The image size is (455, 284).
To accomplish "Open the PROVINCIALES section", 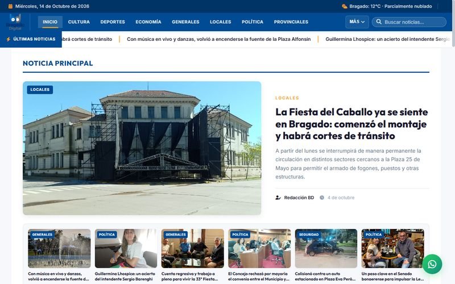I will (291, 22).
